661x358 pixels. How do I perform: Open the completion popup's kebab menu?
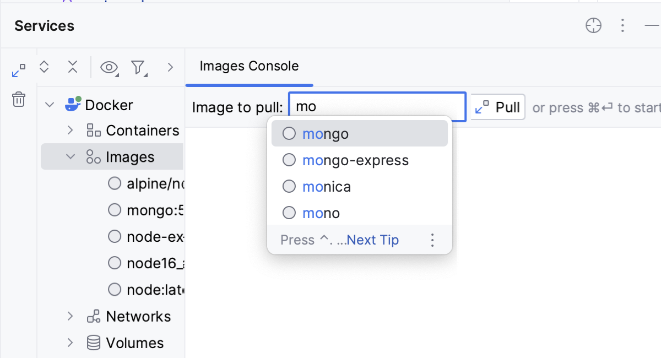(x=432, y=239)
